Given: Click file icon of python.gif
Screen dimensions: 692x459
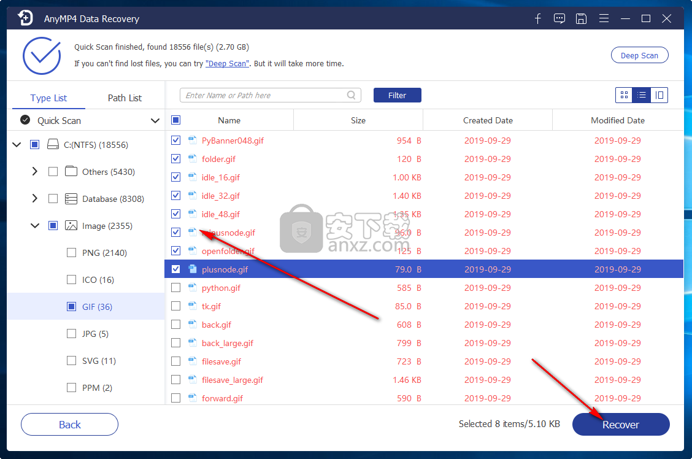Looking at the screenshot, I should (193, 287).
